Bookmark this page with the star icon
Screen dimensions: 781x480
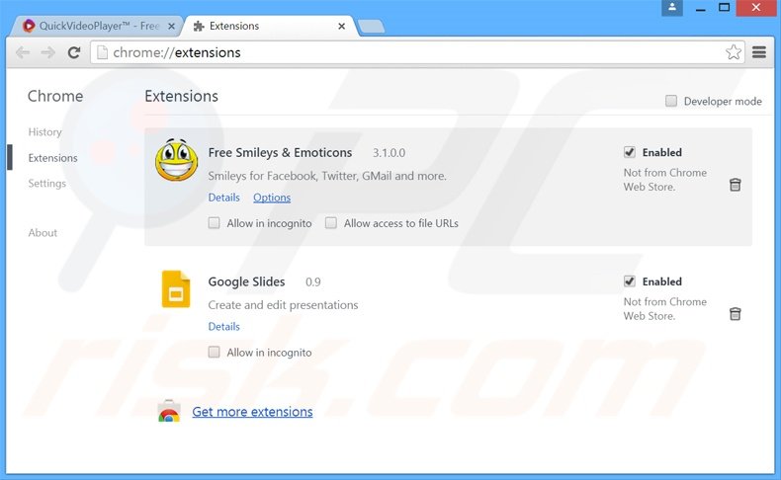(x=734, y=51)
